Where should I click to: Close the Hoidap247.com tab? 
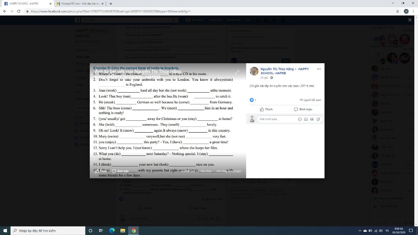click(x=102, y=4)
